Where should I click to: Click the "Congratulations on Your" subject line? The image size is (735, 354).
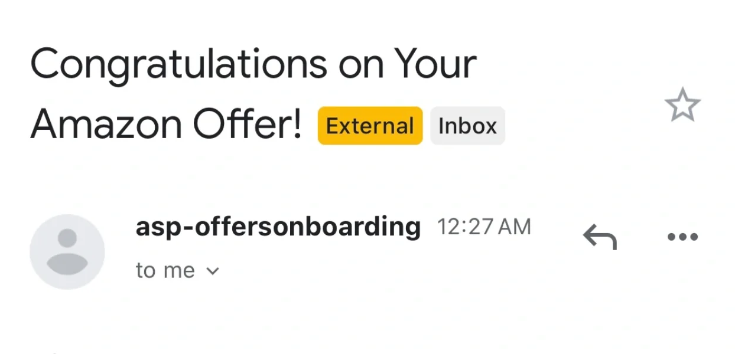(x=253, y=64)
